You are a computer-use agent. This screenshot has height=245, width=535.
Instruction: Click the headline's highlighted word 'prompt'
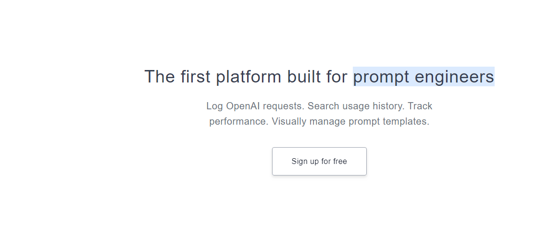click(381, 77)
